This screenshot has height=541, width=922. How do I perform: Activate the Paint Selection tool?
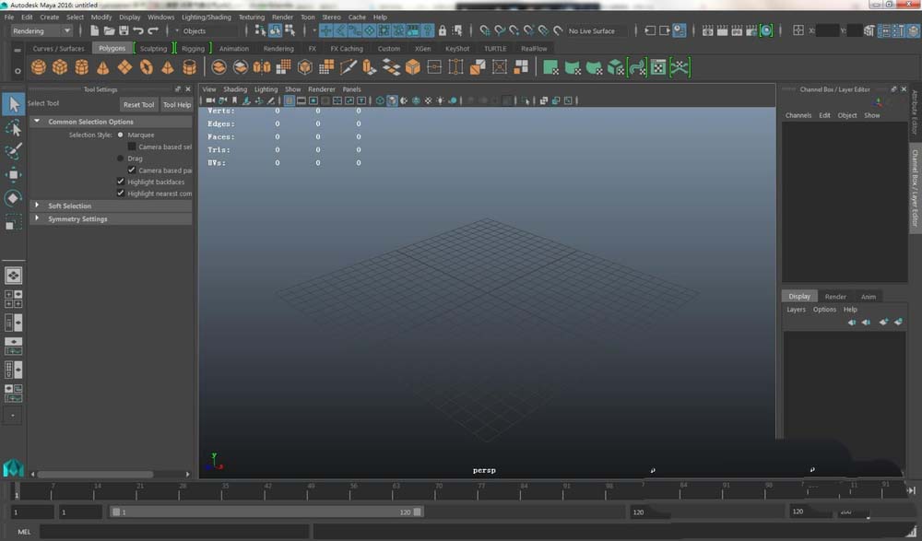click(14, 151)
